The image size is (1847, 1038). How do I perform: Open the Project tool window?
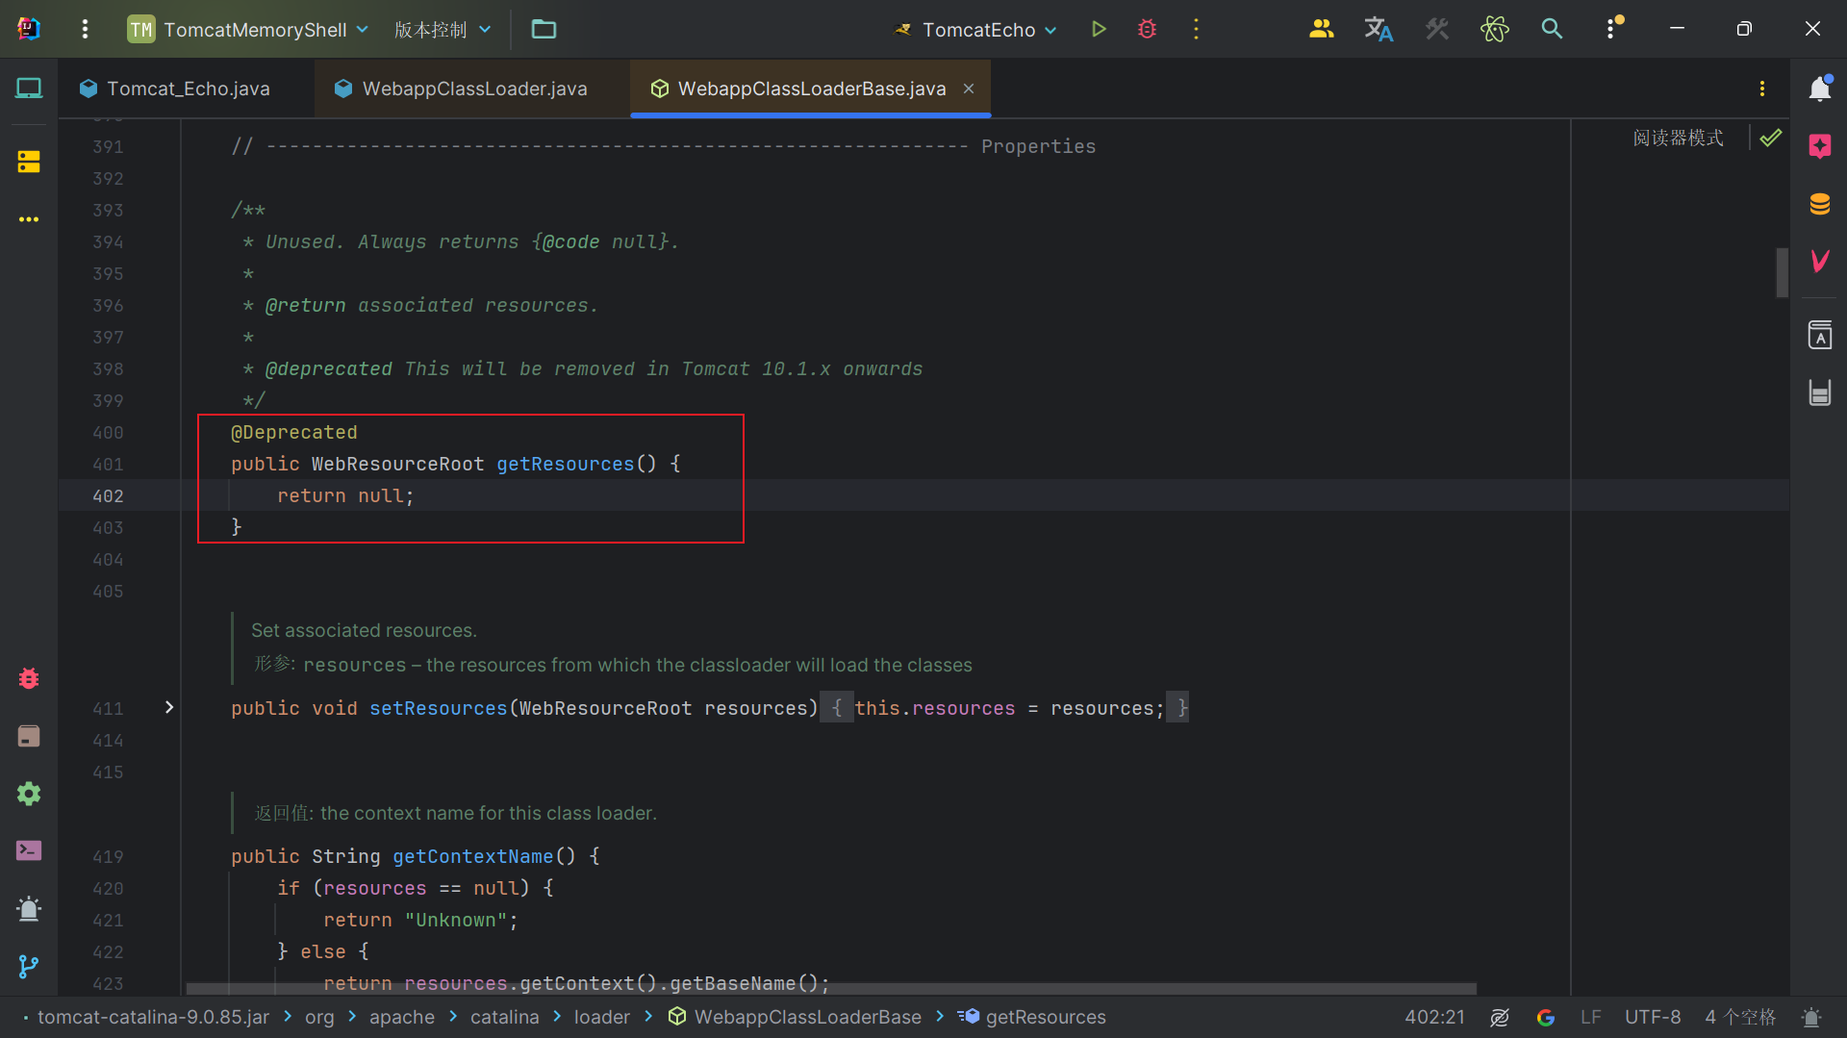[x=29, y=89]
